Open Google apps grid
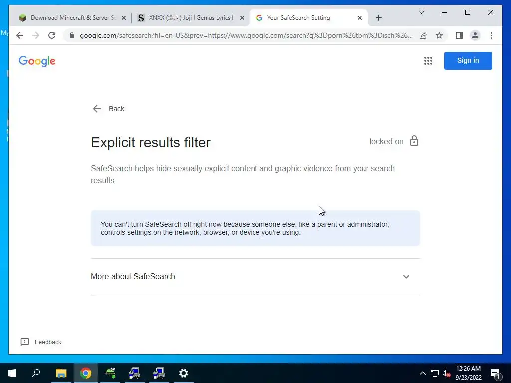 (428, 61)
